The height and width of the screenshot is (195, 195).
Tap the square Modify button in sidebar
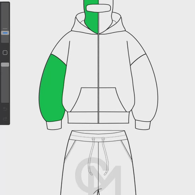[5, 52]
